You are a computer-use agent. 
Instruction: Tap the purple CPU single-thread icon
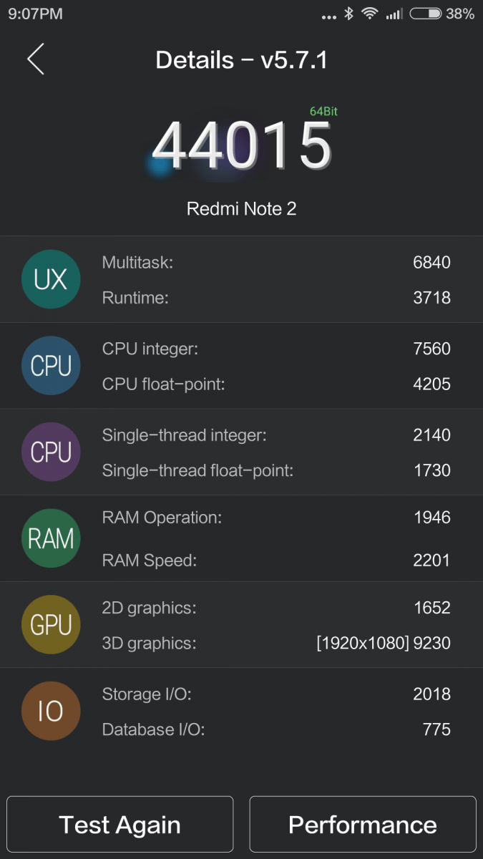pos(51,452)
